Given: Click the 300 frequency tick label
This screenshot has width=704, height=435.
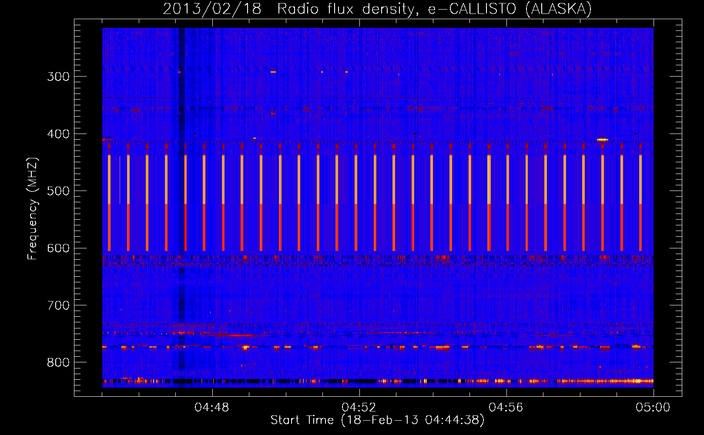Looking at the screenshot, I should tap(58, 77).
